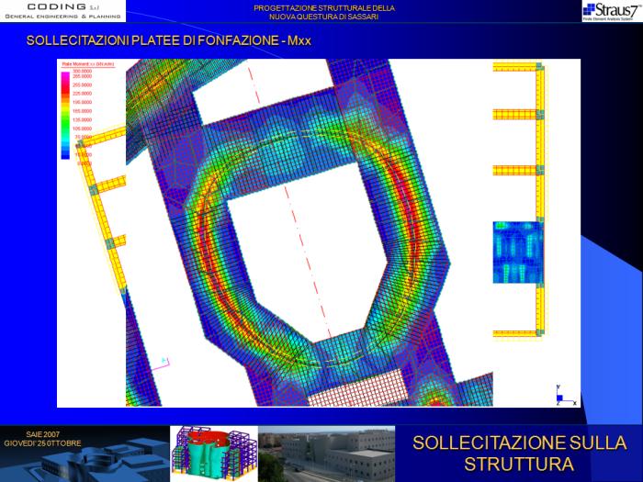Click the magenta swatch atop the color legend
This screenshot has height=482, width=643.
(65, 75)
